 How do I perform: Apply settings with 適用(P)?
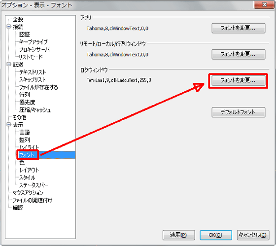click(x=178, y=235)
